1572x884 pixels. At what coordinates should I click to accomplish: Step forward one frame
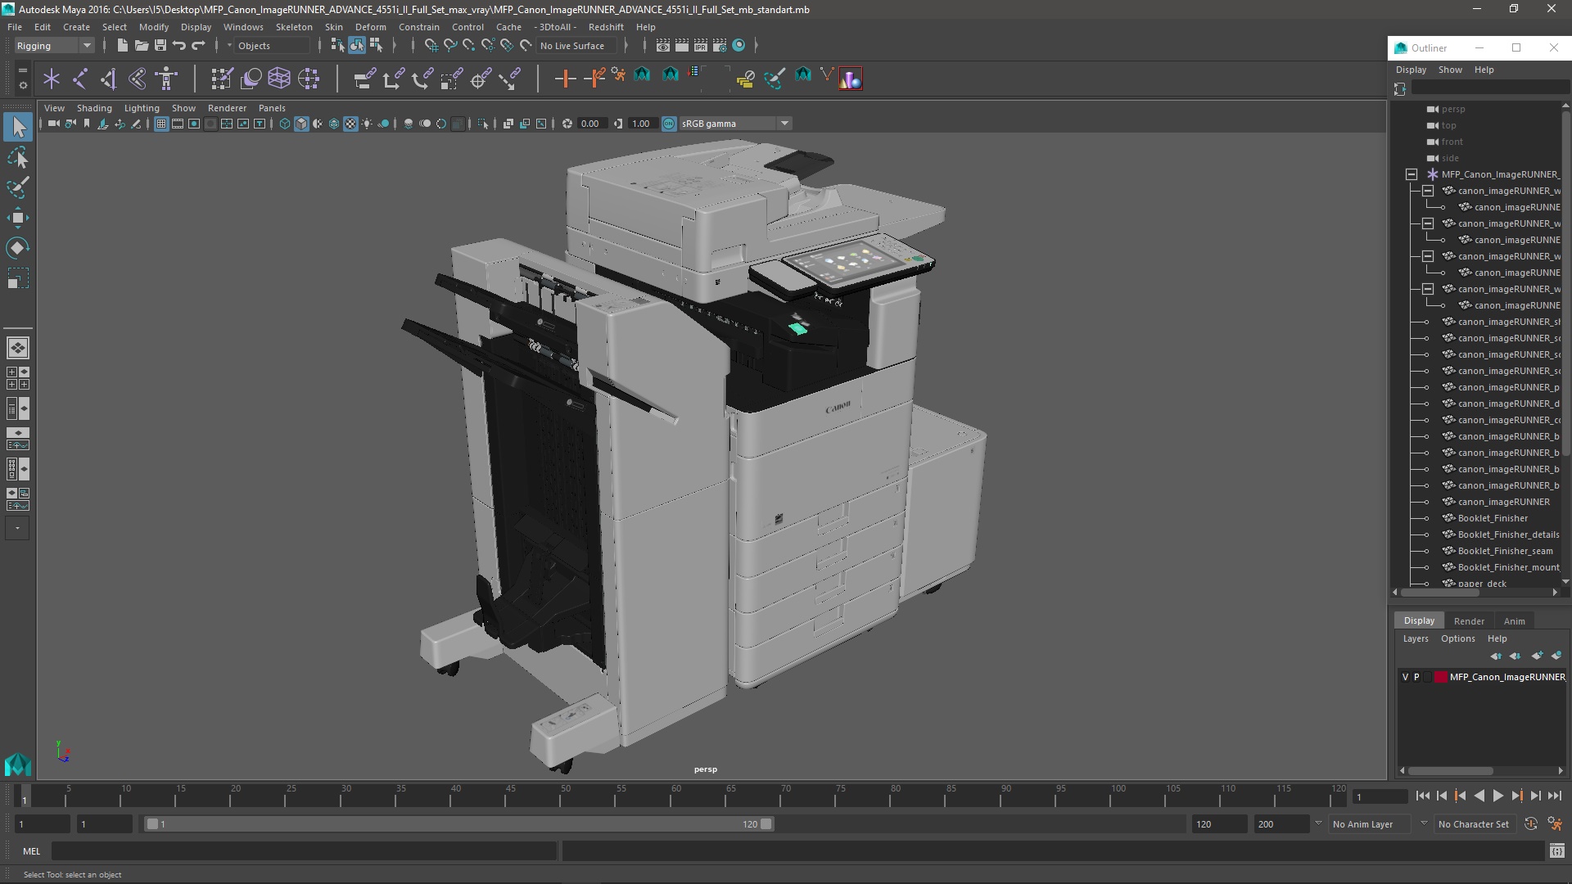[x=1536, y=796]
